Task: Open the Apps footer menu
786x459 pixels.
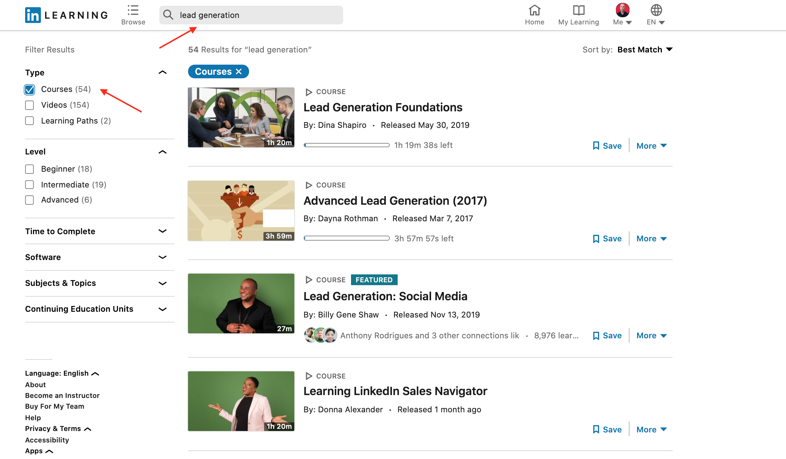Action: tap(39, 451)
